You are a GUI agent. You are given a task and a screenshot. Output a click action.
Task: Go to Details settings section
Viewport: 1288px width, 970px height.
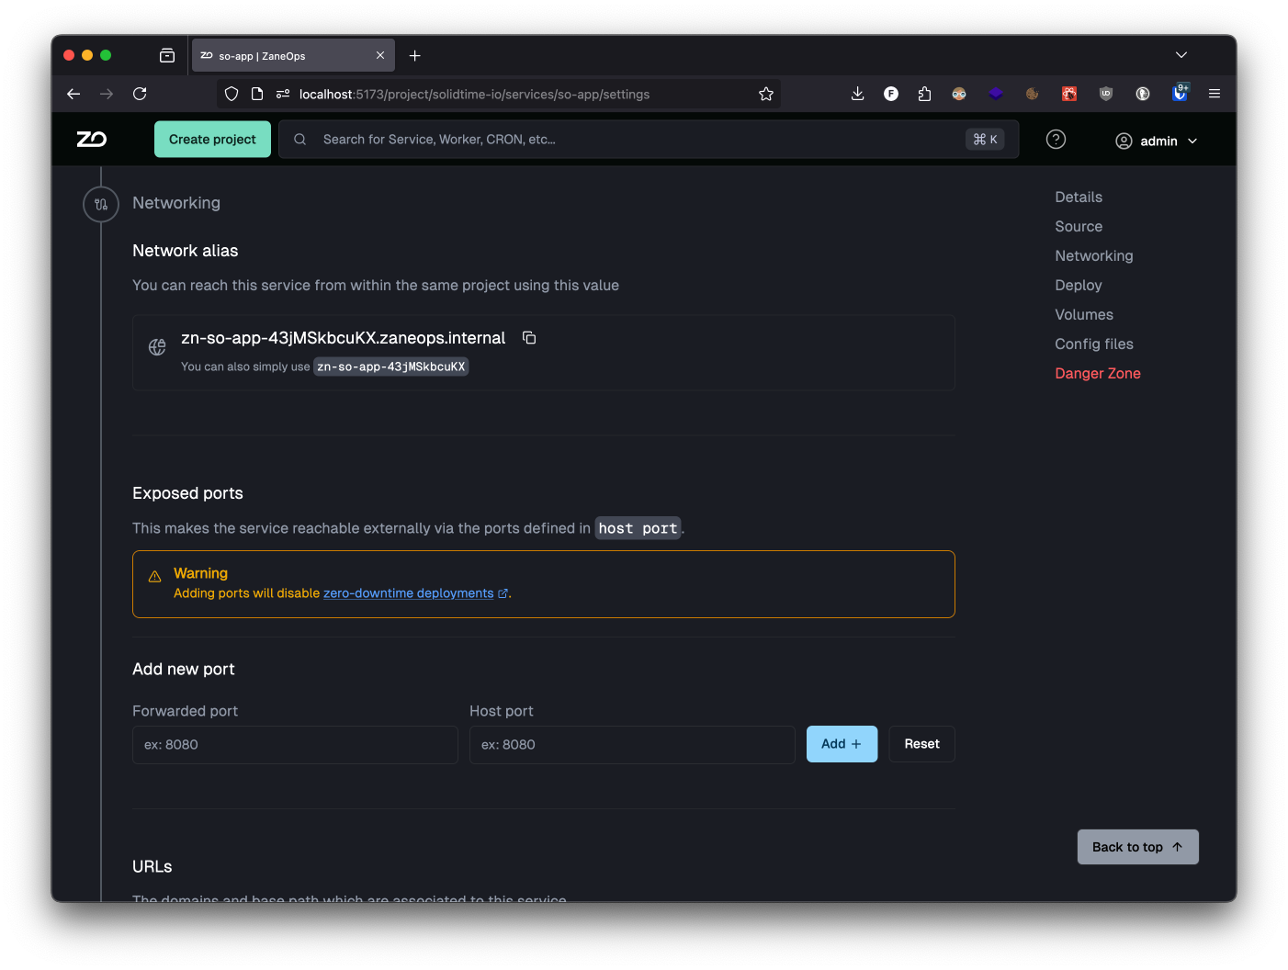tap(1079, 197)
